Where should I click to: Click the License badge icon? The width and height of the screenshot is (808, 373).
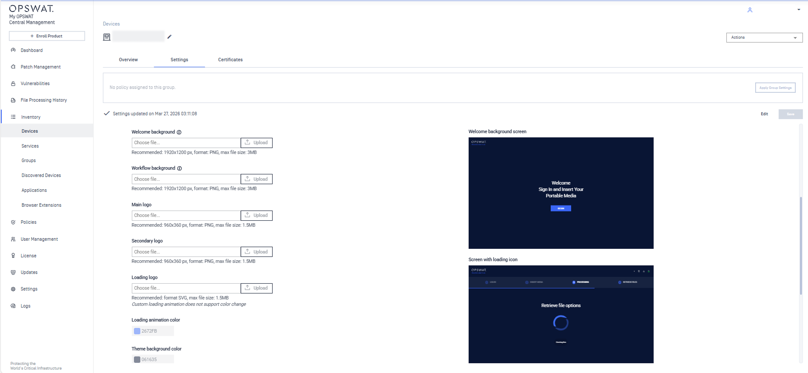coord(13,256)
